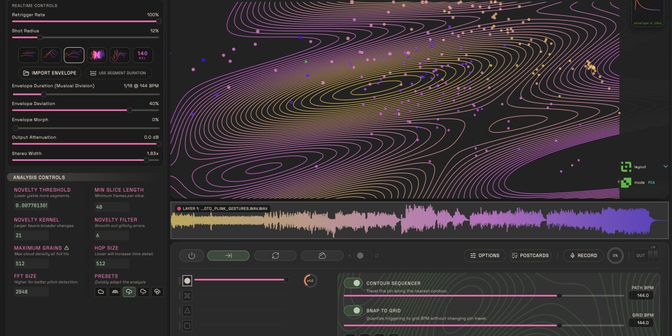Expand the layout chevron dropdown
The image size is (672, 336).
pos(666,167)
